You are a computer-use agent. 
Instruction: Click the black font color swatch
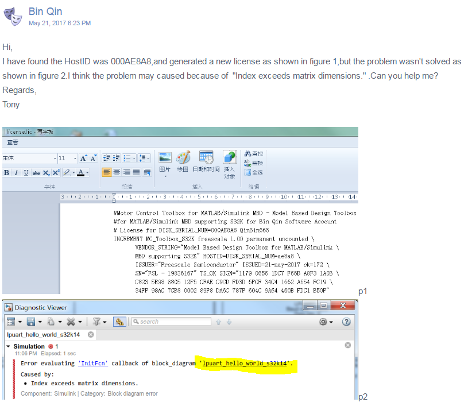click(80, 172)
